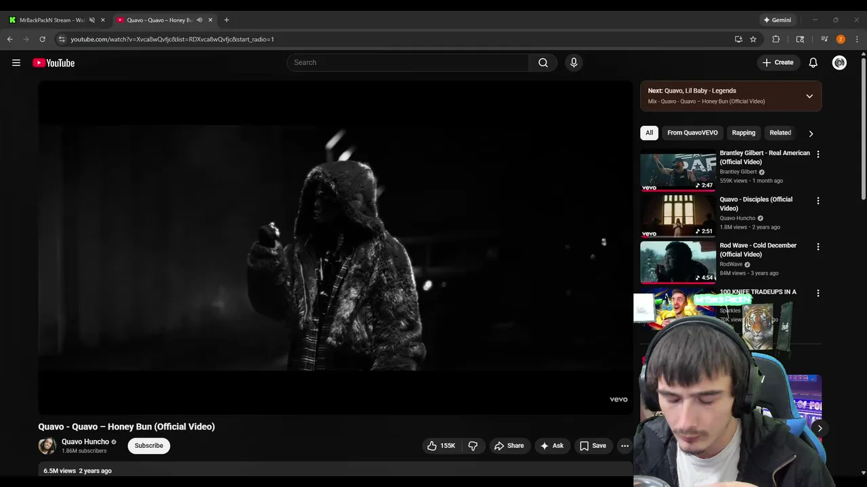View site information icon in the address bar
The image size is (867, 487).
(x=62, y=39)
